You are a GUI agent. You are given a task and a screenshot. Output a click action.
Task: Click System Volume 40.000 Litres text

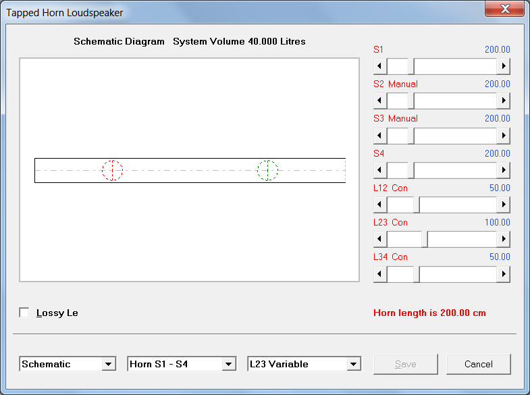[x=239, y=41]
